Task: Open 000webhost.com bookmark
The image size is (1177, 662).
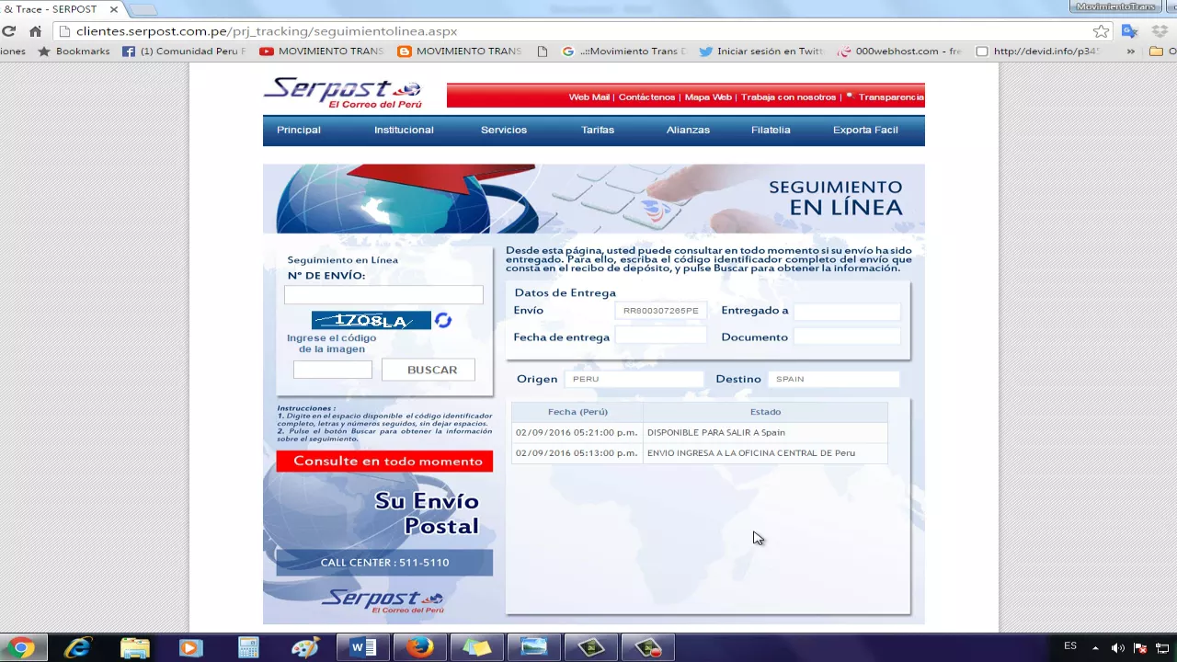Action: [900, 51]
